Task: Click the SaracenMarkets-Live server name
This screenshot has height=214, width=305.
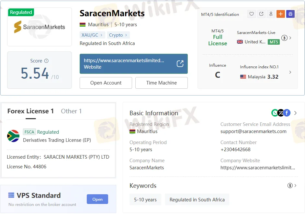Action: 256,33
